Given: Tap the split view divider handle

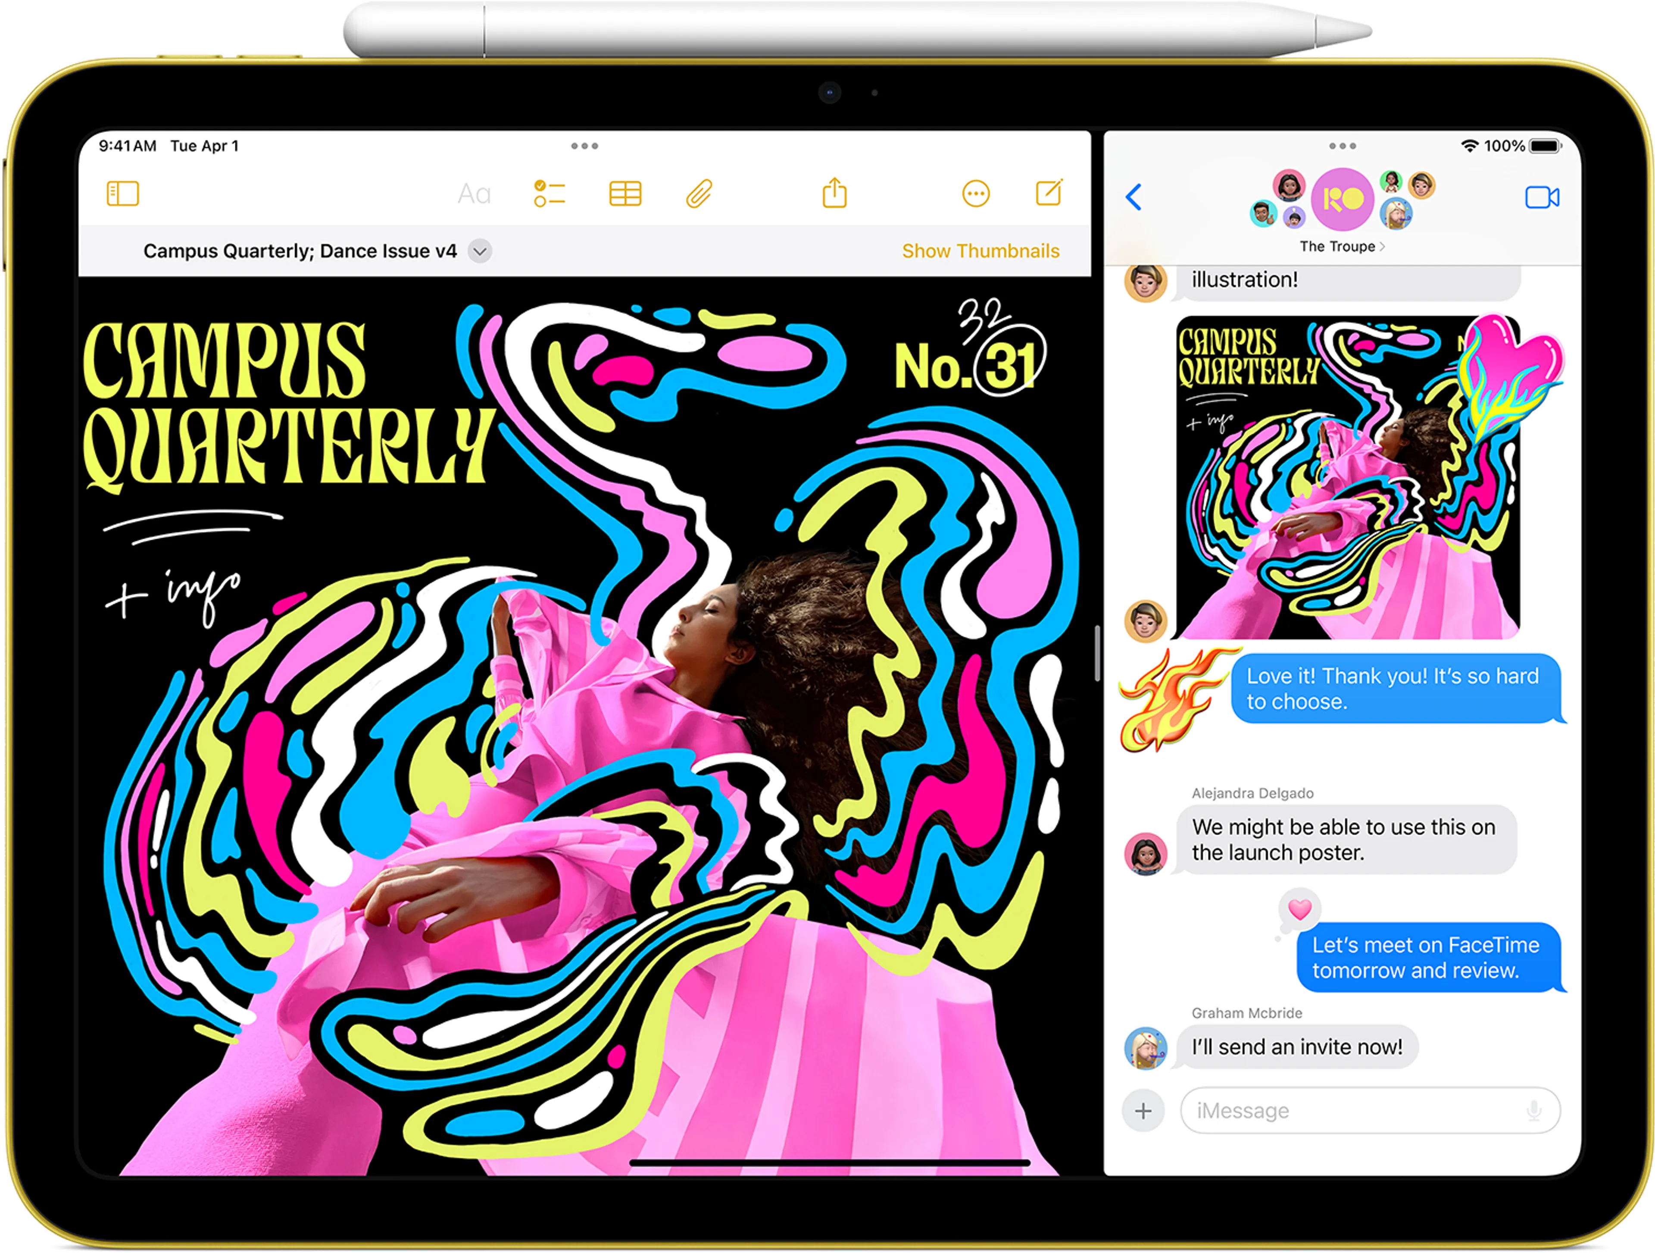Looking at the screenshot, I should pyautogui.click(x=1097, y=653).
